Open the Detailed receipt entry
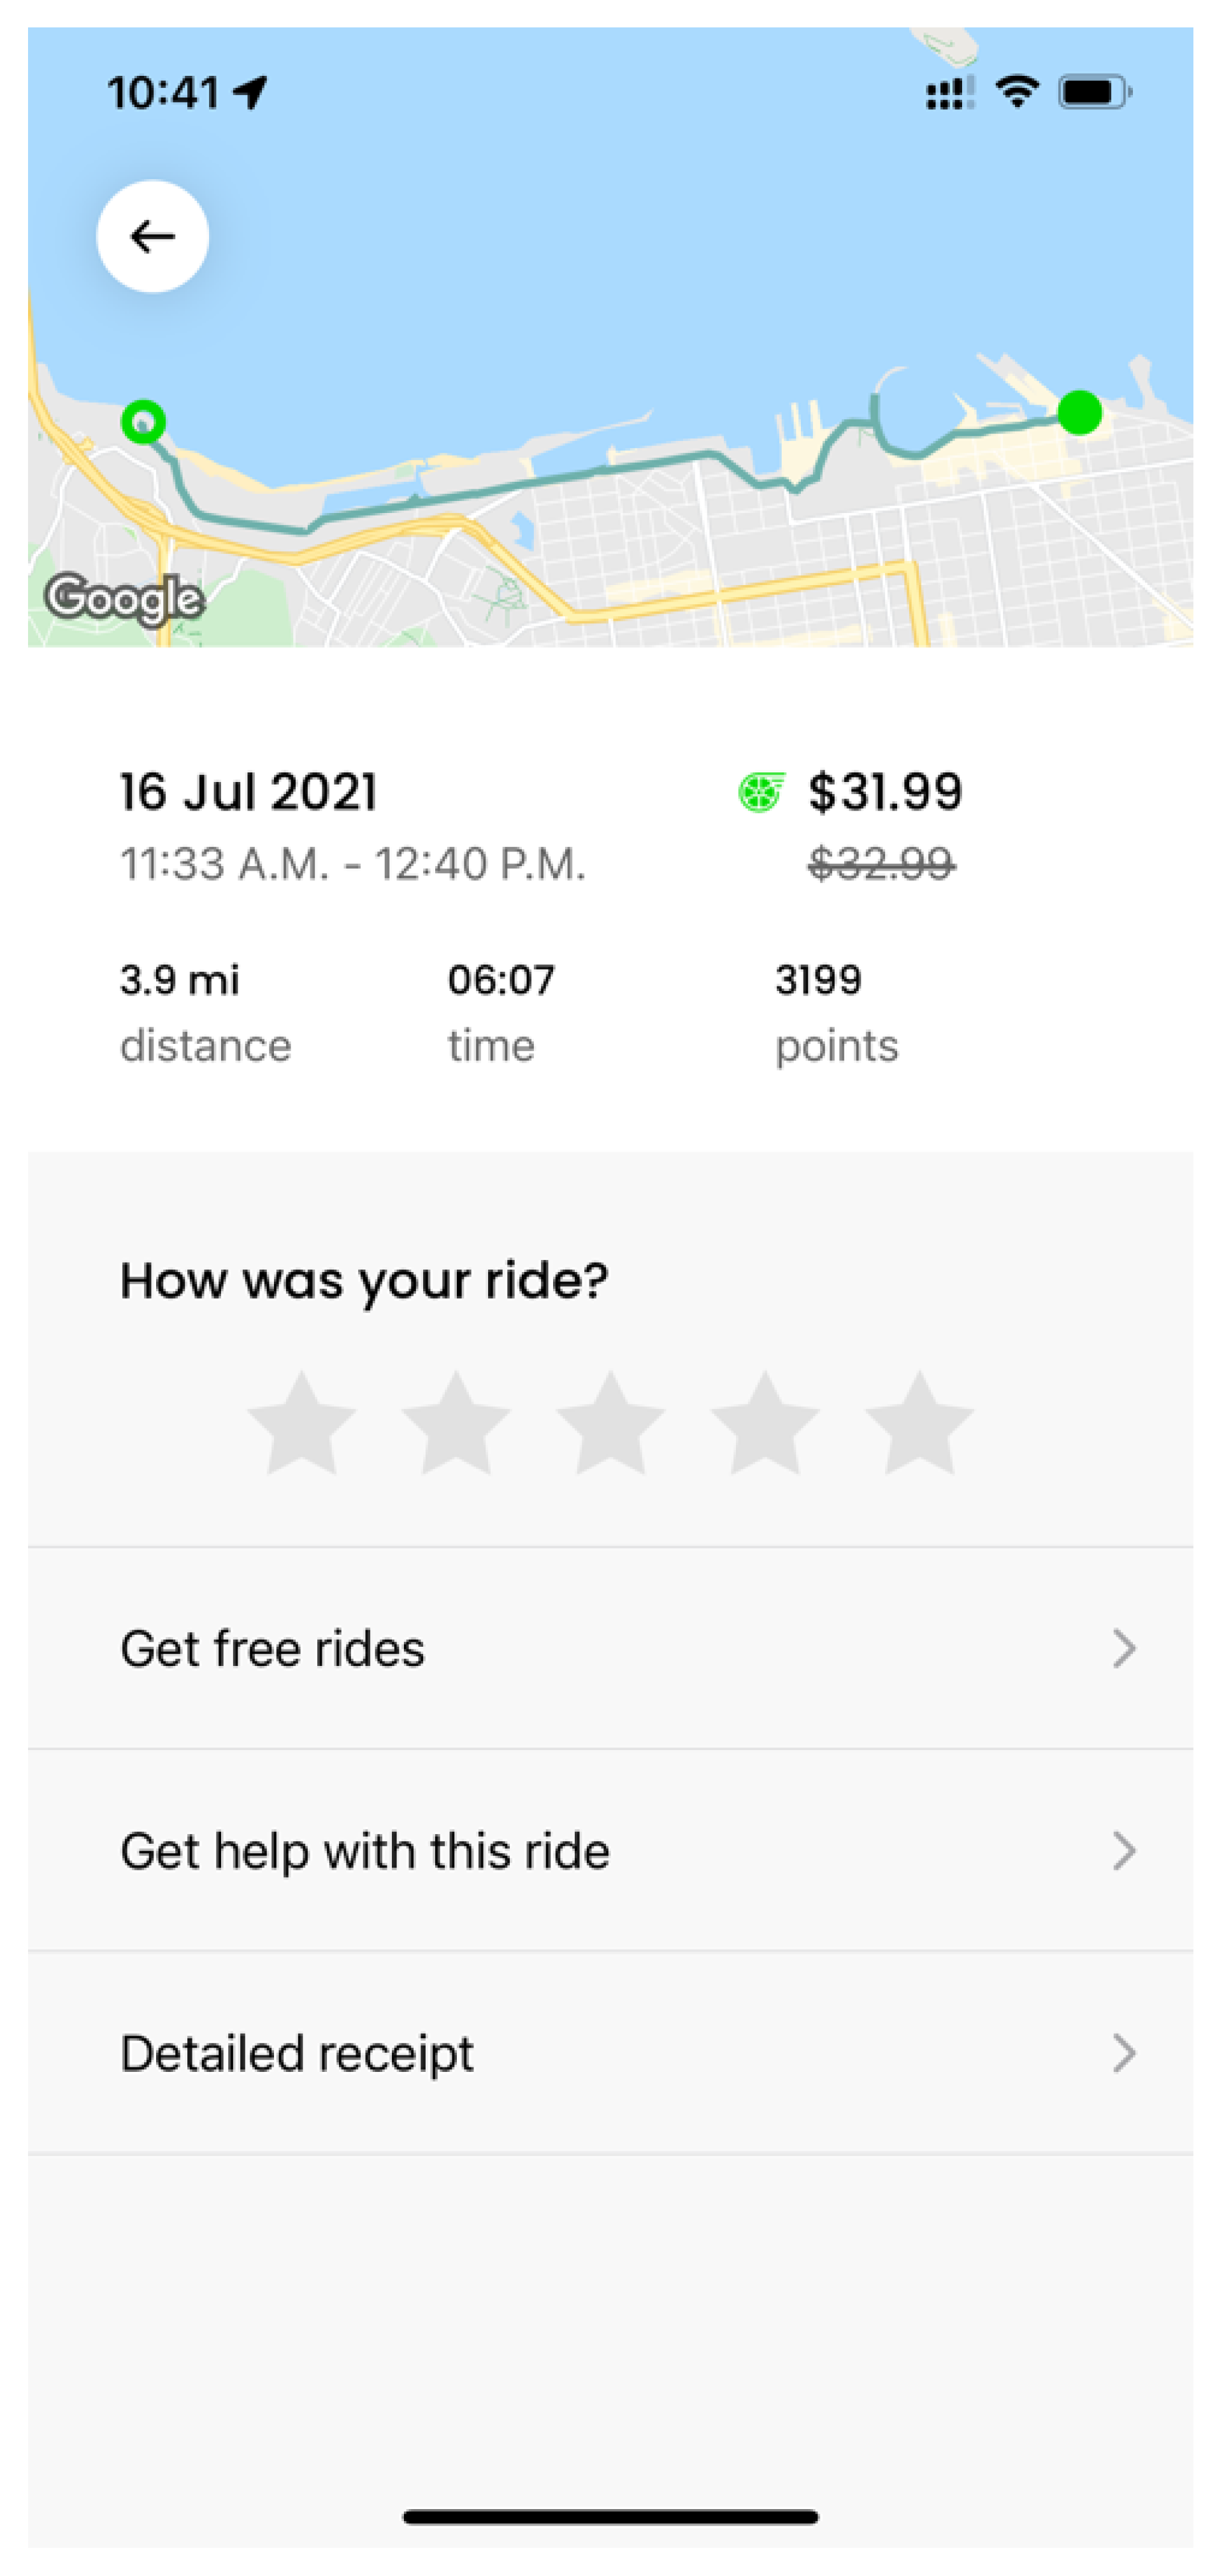The height and width of the screenshot is (2576, 1224). (297, 2053)
